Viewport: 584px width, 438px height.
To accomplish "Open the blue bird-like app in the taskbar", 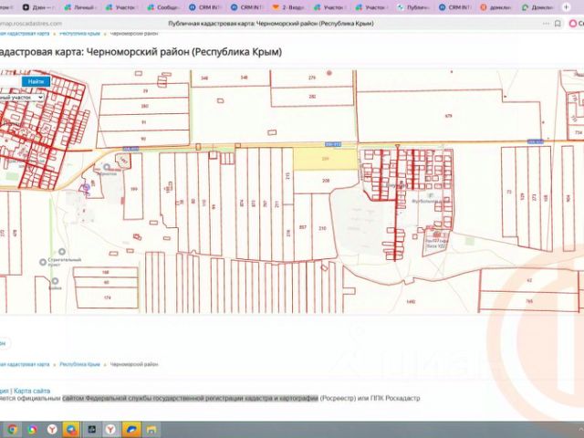I will (131, 430).
